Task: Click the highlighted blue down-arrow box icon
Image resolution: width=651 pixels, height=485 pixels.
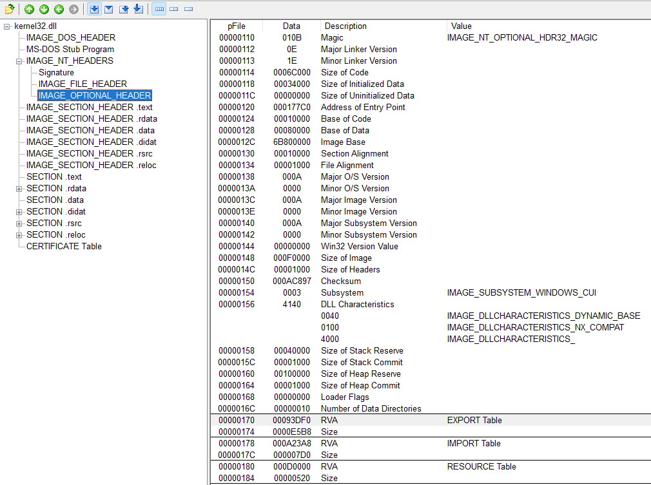Action: coord(94,9)
